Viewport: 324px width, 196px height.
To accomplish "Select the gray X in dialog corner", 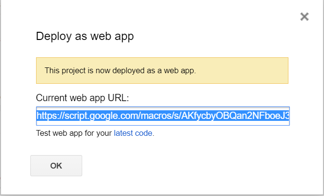I will [x=304, y=17].
